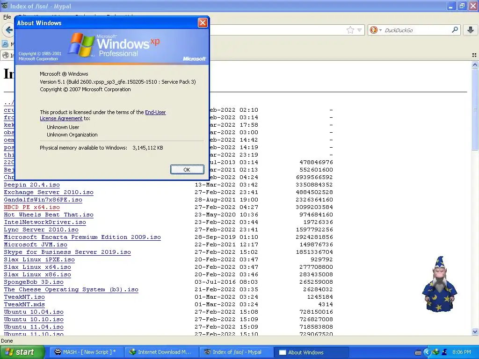Open Lync Server 2010.iso link
Viewport: 479px width, 359px height.
(x=41, y=230)
